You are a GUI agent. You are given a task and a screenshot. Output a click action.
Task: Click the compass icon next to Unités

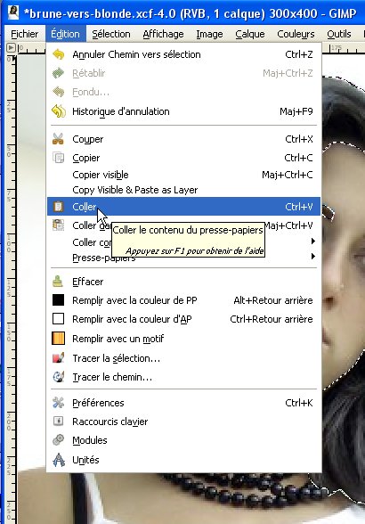59,460
